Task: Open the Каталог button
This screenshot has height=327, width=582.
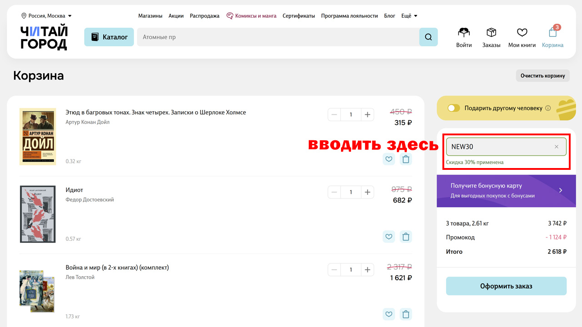Action: coord(109,37)
